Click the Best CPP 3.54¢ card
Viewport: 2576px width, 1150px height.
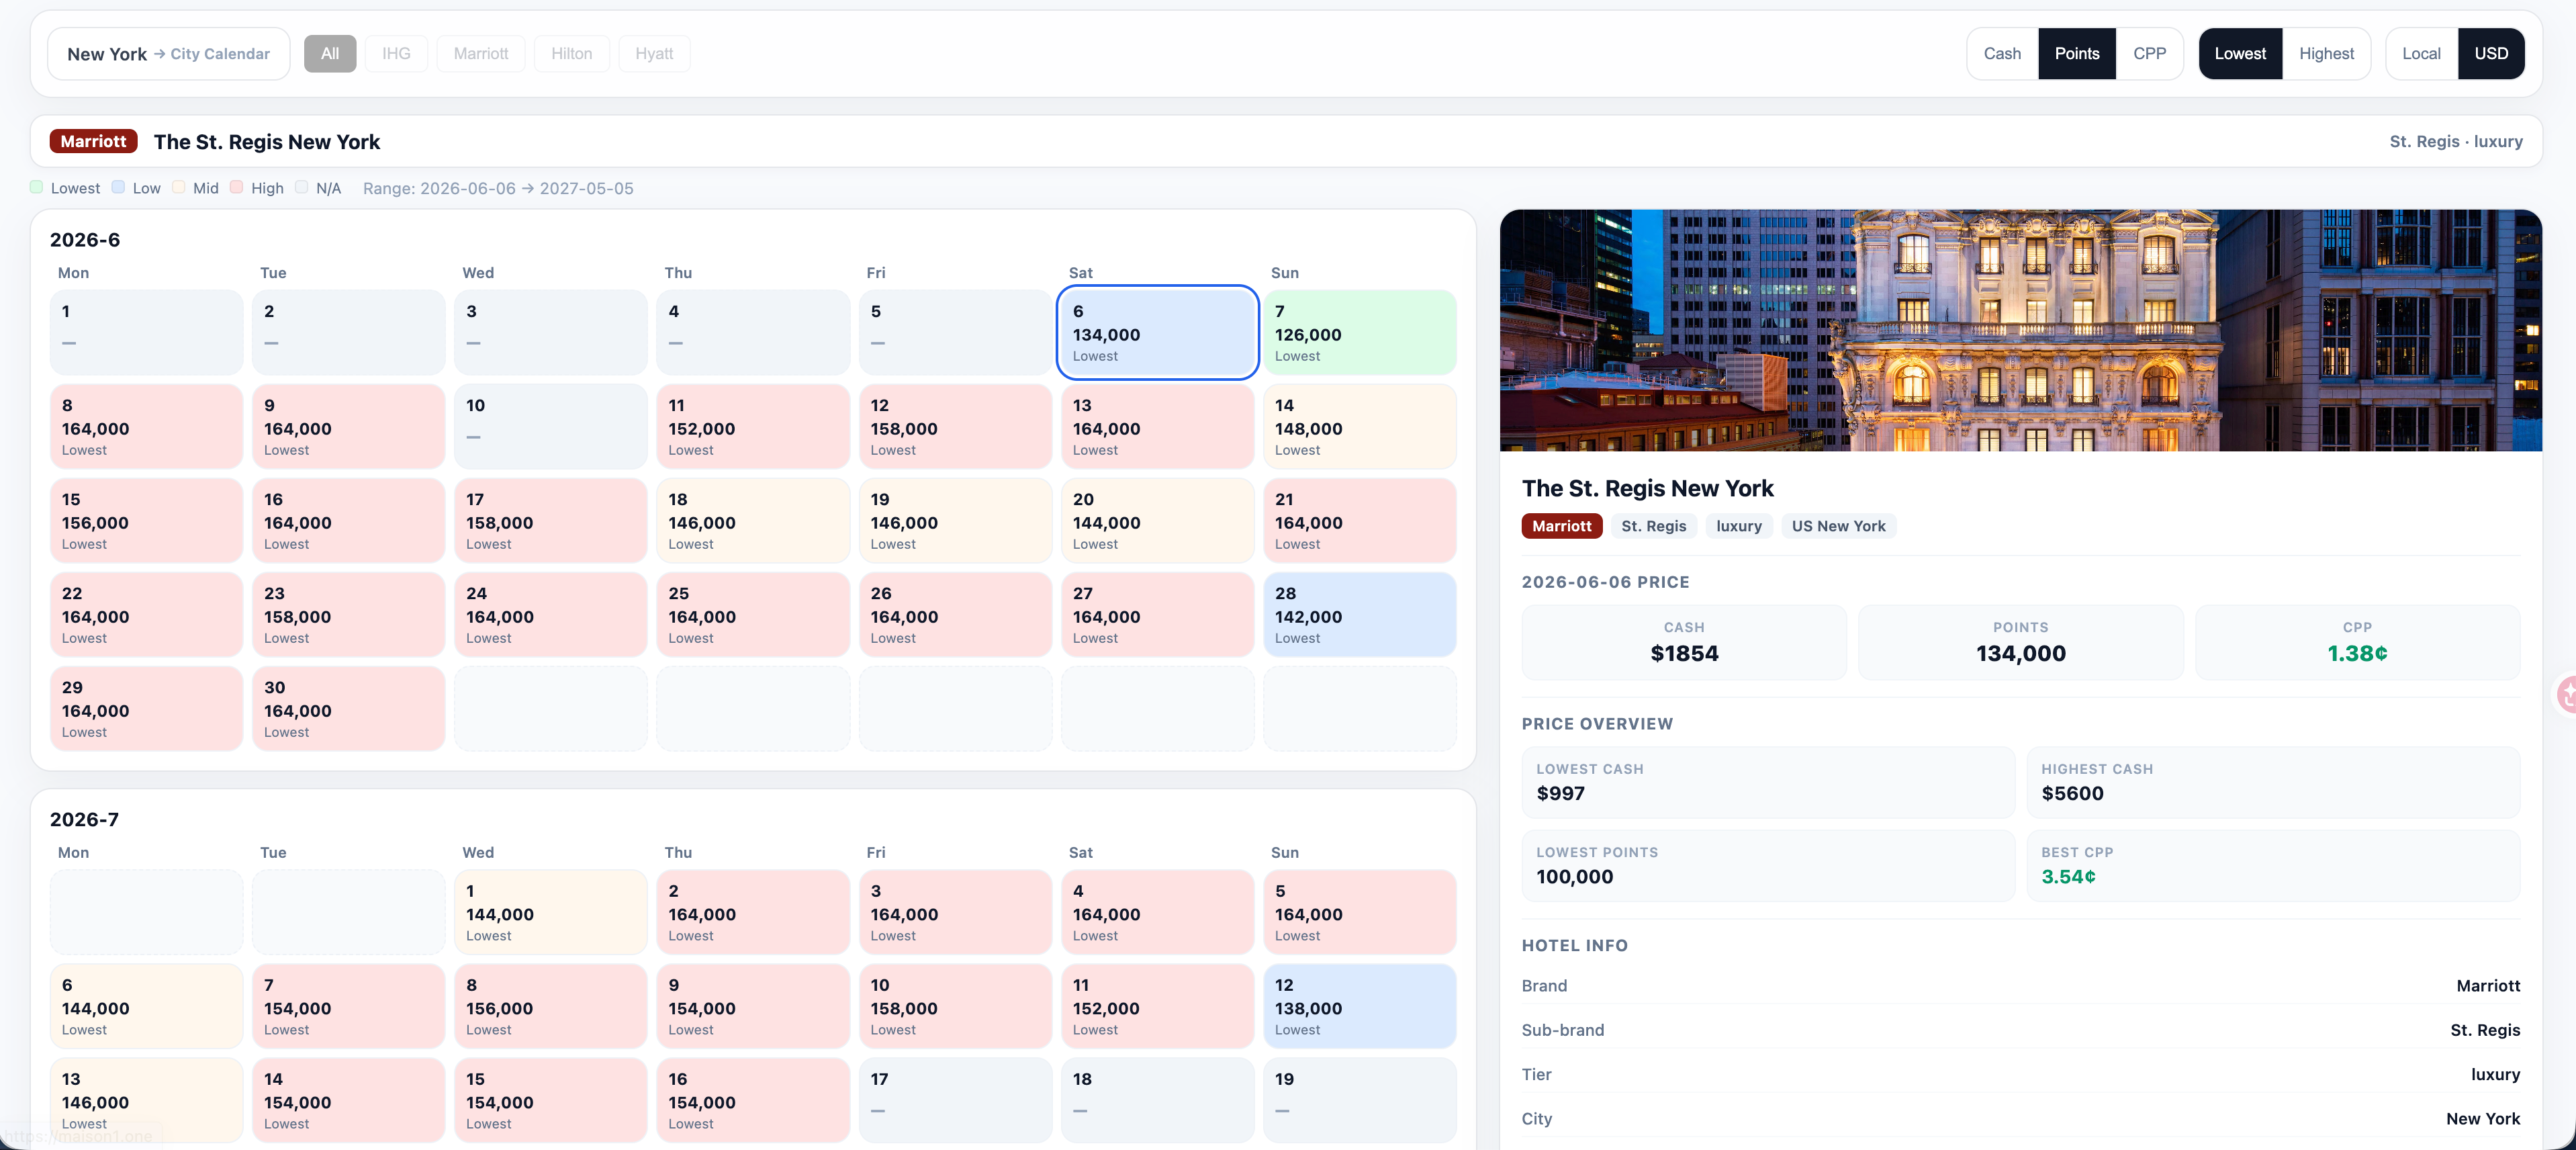(2273, 866)
